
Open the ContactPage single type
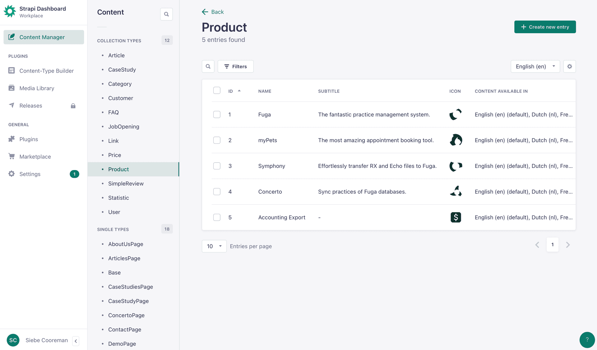(x=125, y=330)
